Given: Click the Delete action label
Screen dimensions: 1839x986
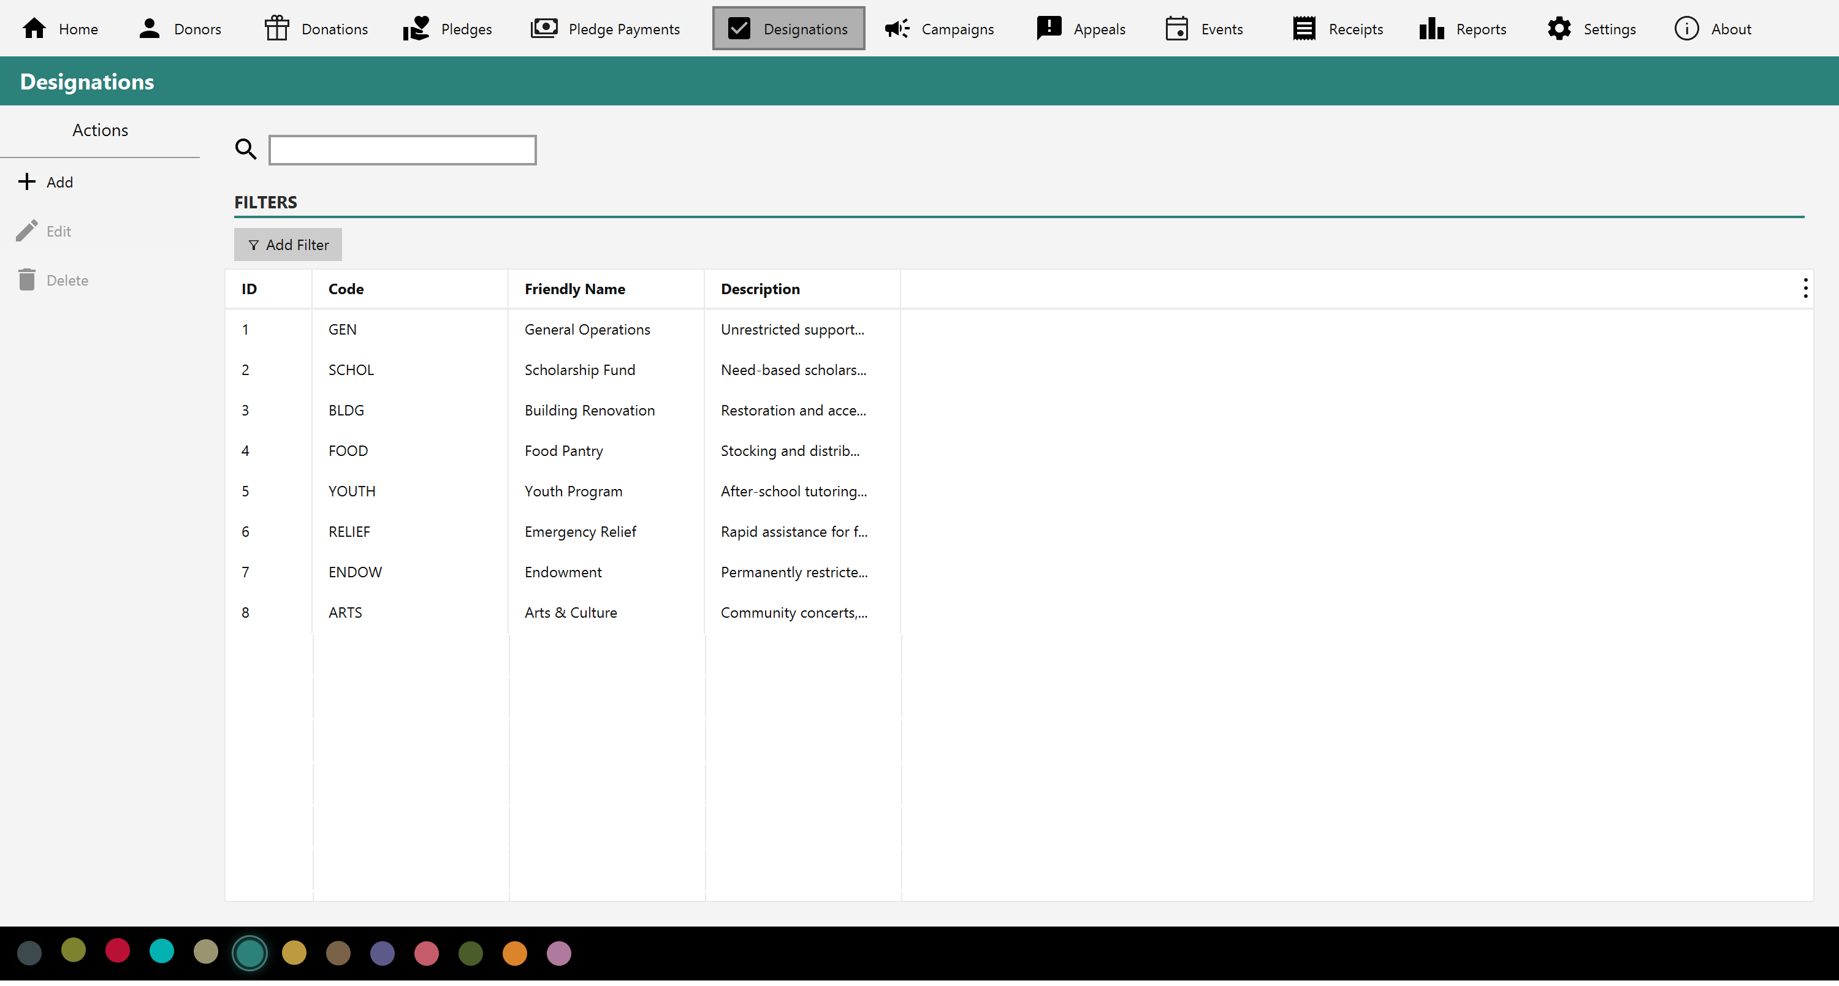Looking at the screenshot, I should point(68,281).
